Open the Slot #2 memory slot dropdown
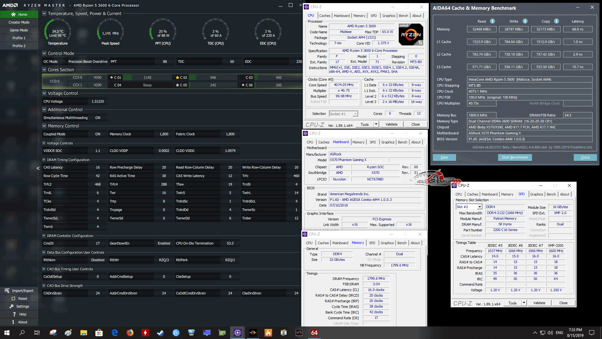Viewport: 602px width, 339px height. (479, 207)
